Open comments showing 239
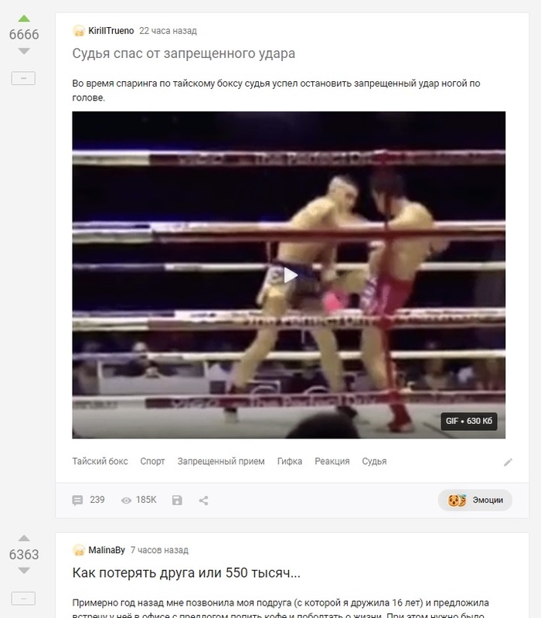Screen dimensions: 541x618 pyautogui.click(x=89, y=500)
